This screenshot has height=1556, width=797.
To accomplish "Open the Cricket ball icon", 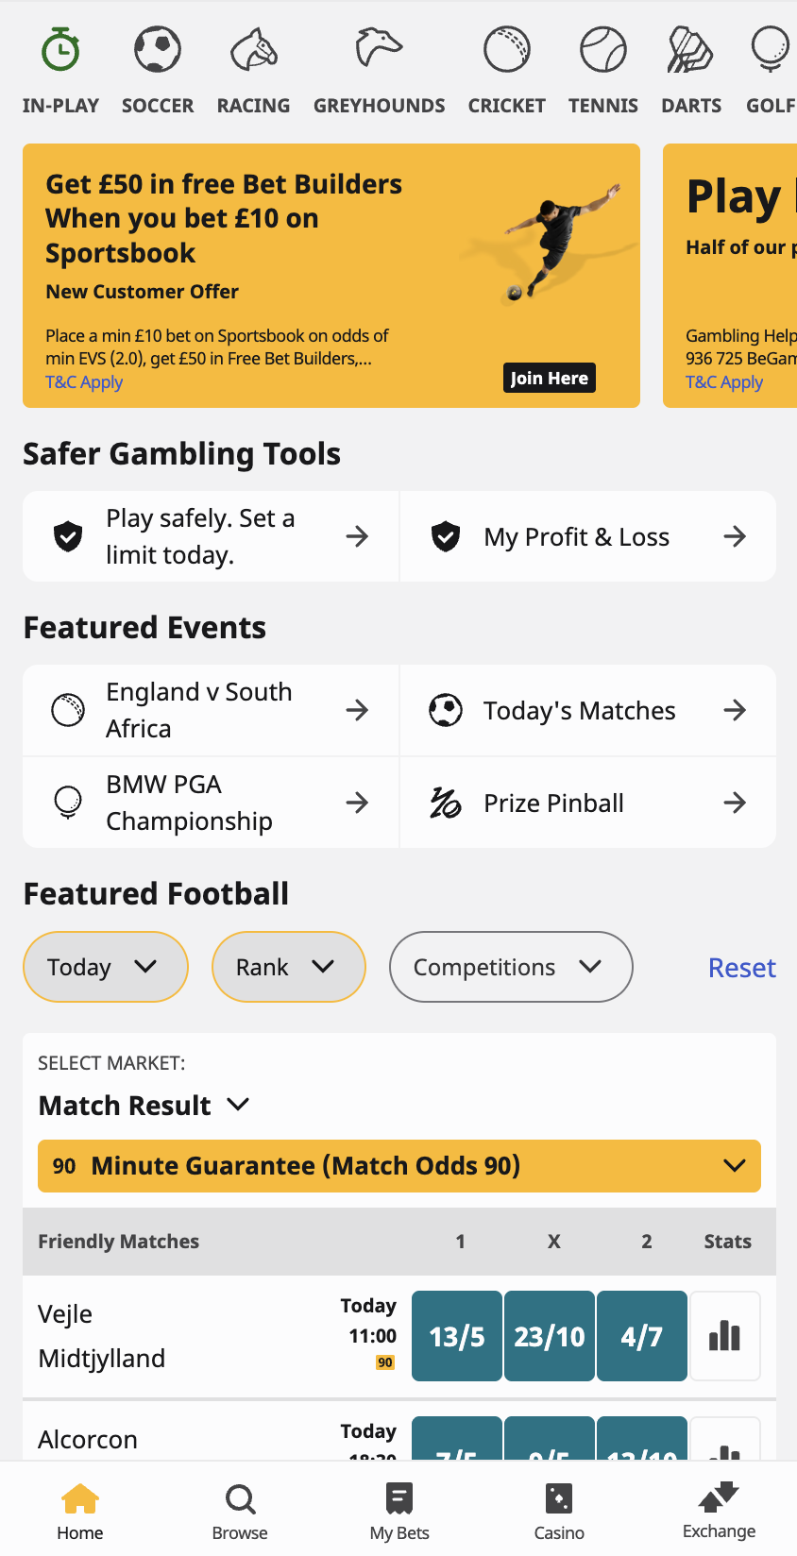I will [507, 50].
